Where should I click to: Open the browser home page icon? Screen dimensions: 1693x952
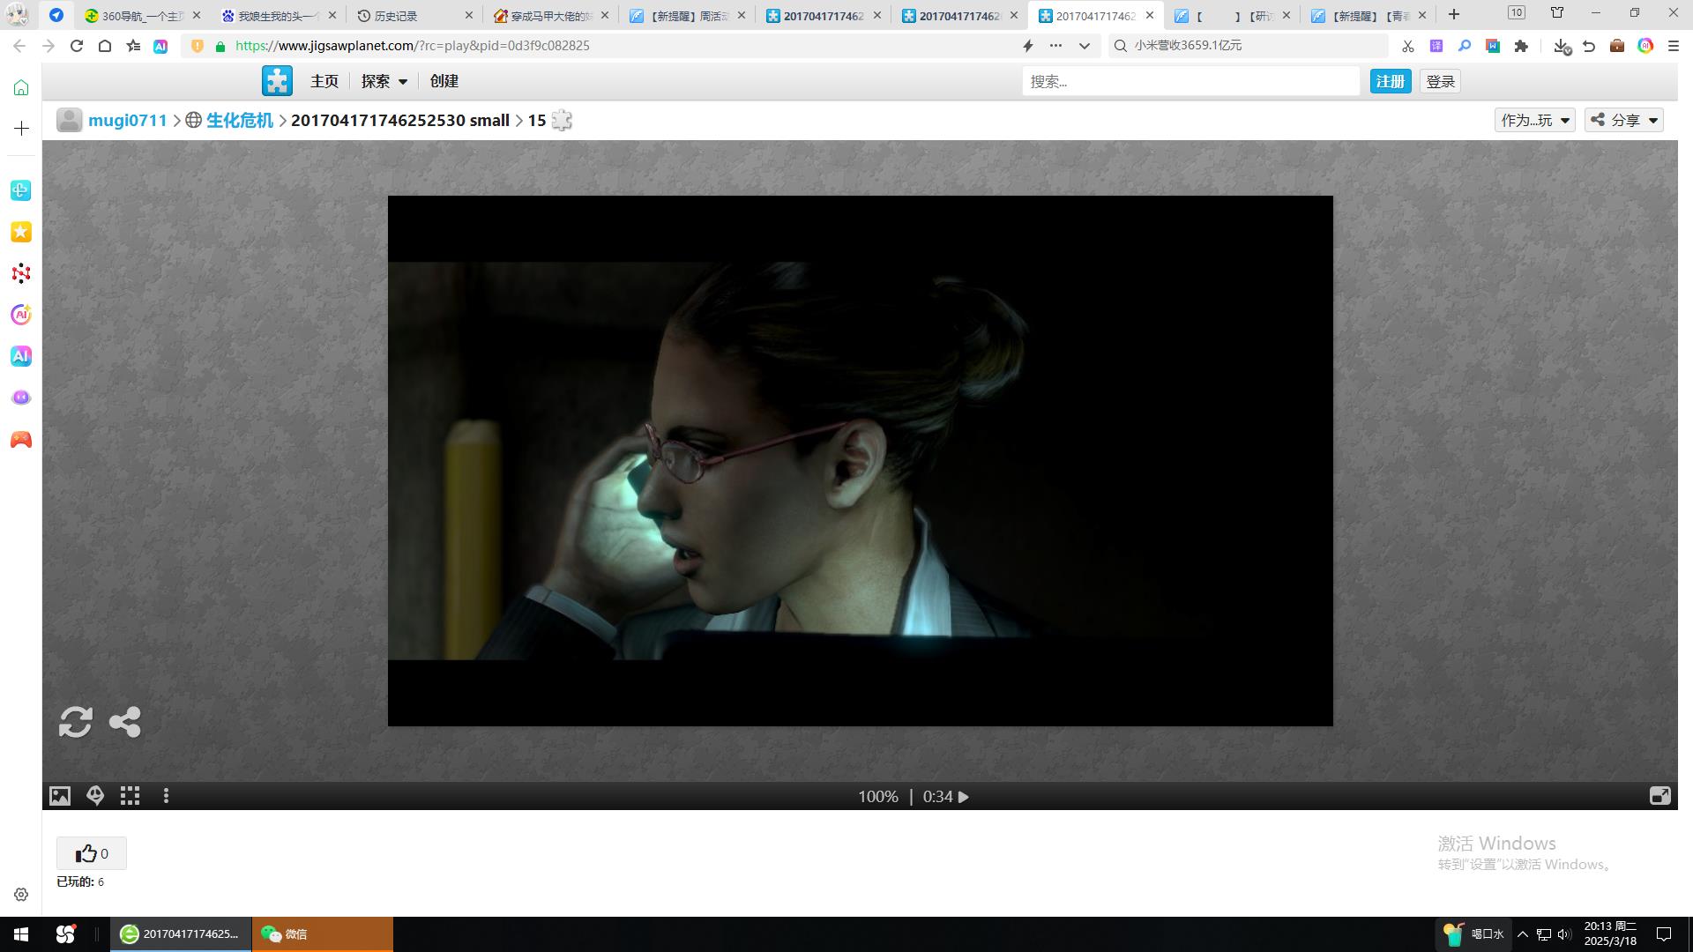pos(105,46)
